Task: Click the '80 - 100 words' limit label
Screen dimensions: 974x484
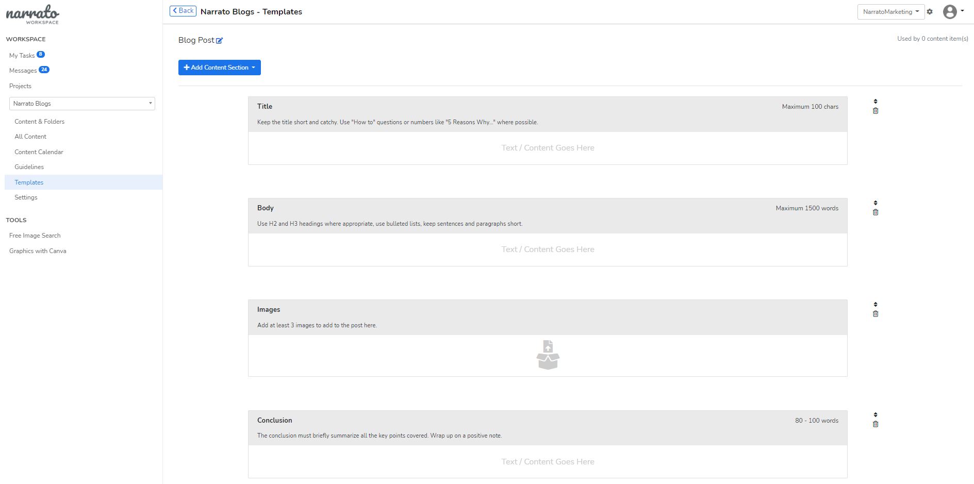Action: coord(817,421)
